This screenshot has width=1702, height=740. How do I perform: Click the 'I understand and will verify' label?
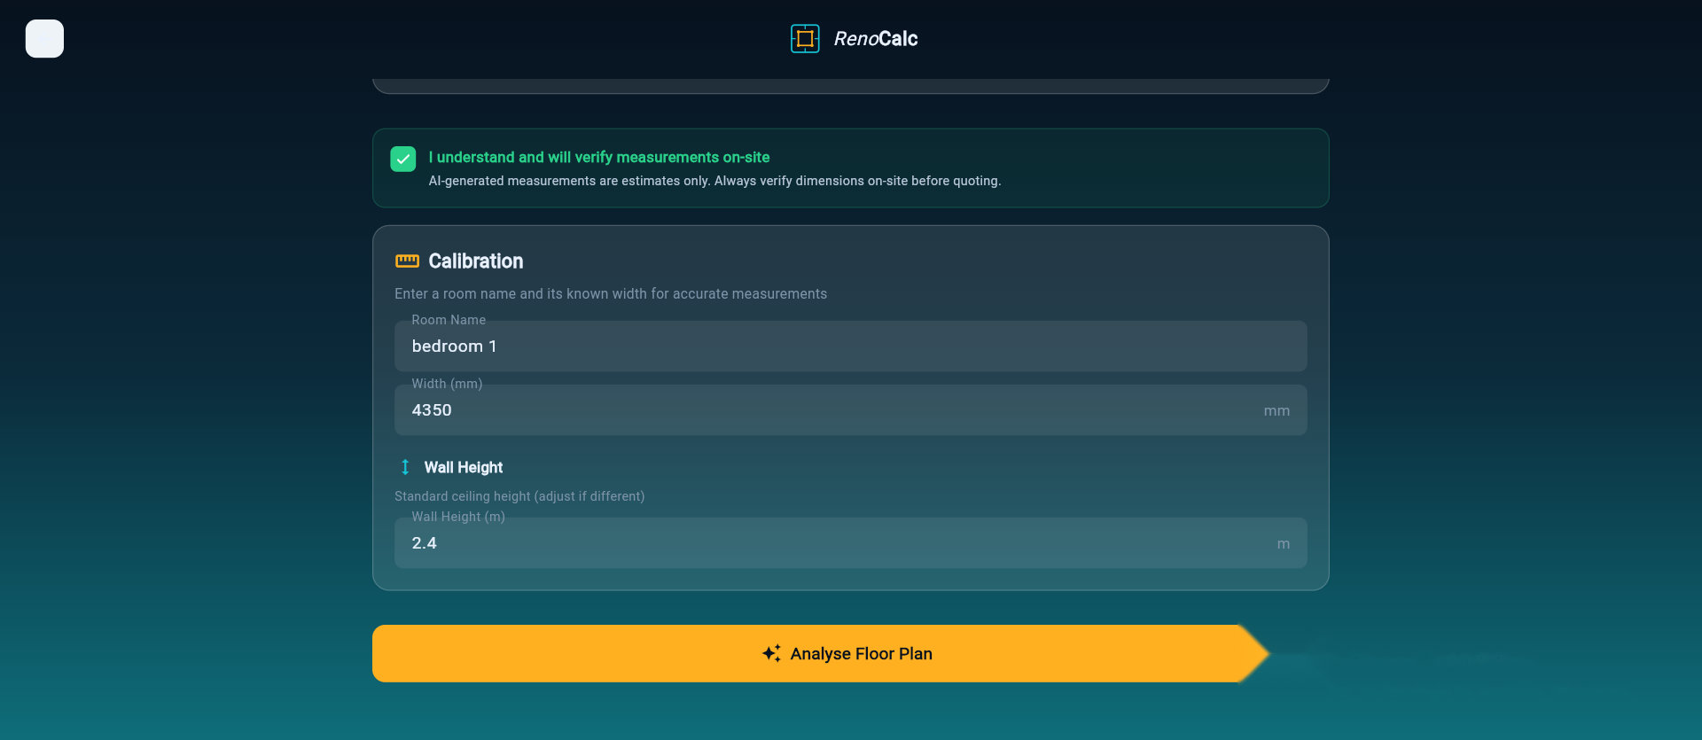click(599, 157)
